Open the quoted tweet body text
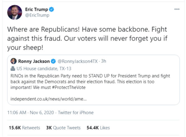This screenshot has height=137, width=186. tap(93, 81)
